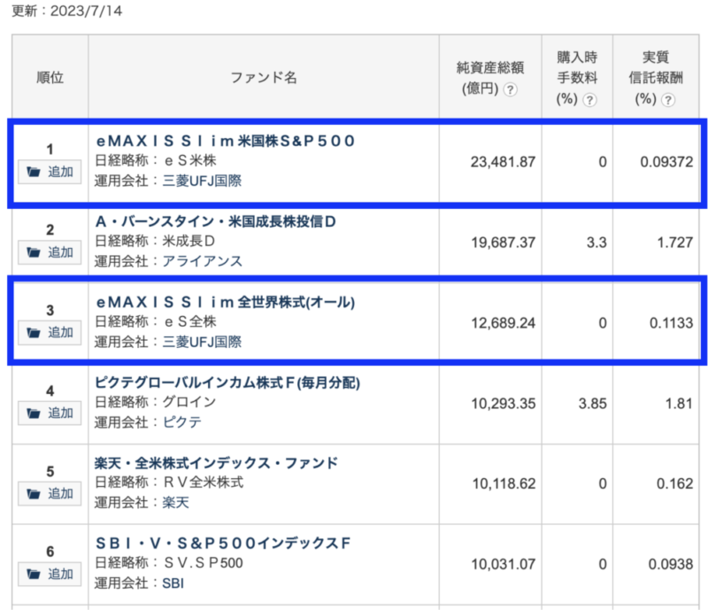
Task: Click help icon beside 純資産総額 header
Action: pos(510,89)
